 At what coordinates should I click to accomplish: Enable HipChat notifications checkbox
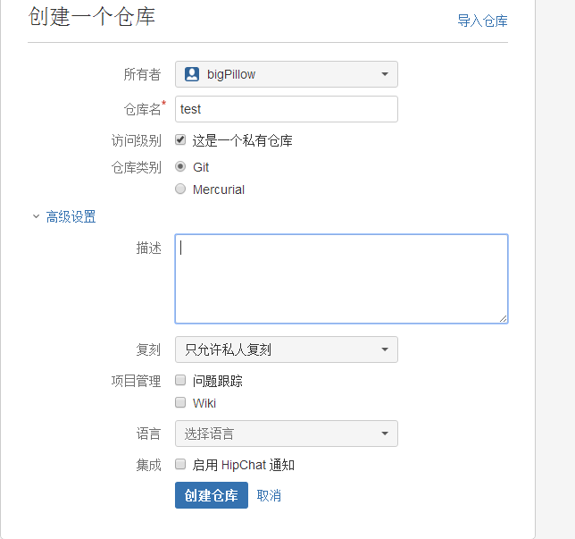click(180, 464)
